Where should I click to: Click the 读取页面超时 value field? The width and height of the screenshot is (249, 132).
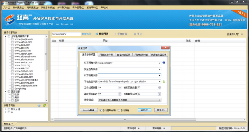[x=108, y=94]
